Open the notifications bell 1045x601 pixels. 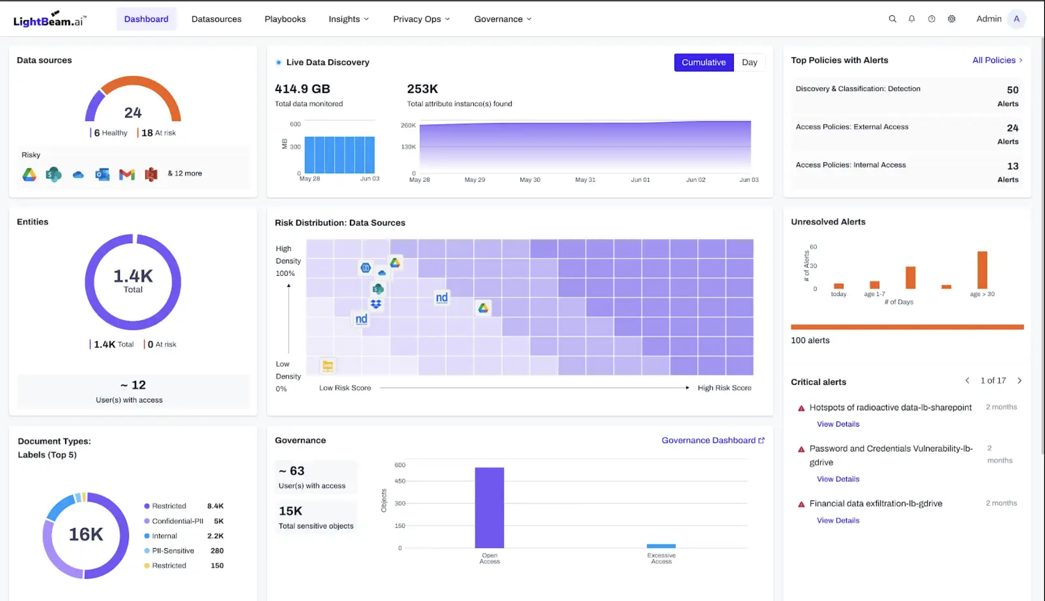[x=912, y=19]
